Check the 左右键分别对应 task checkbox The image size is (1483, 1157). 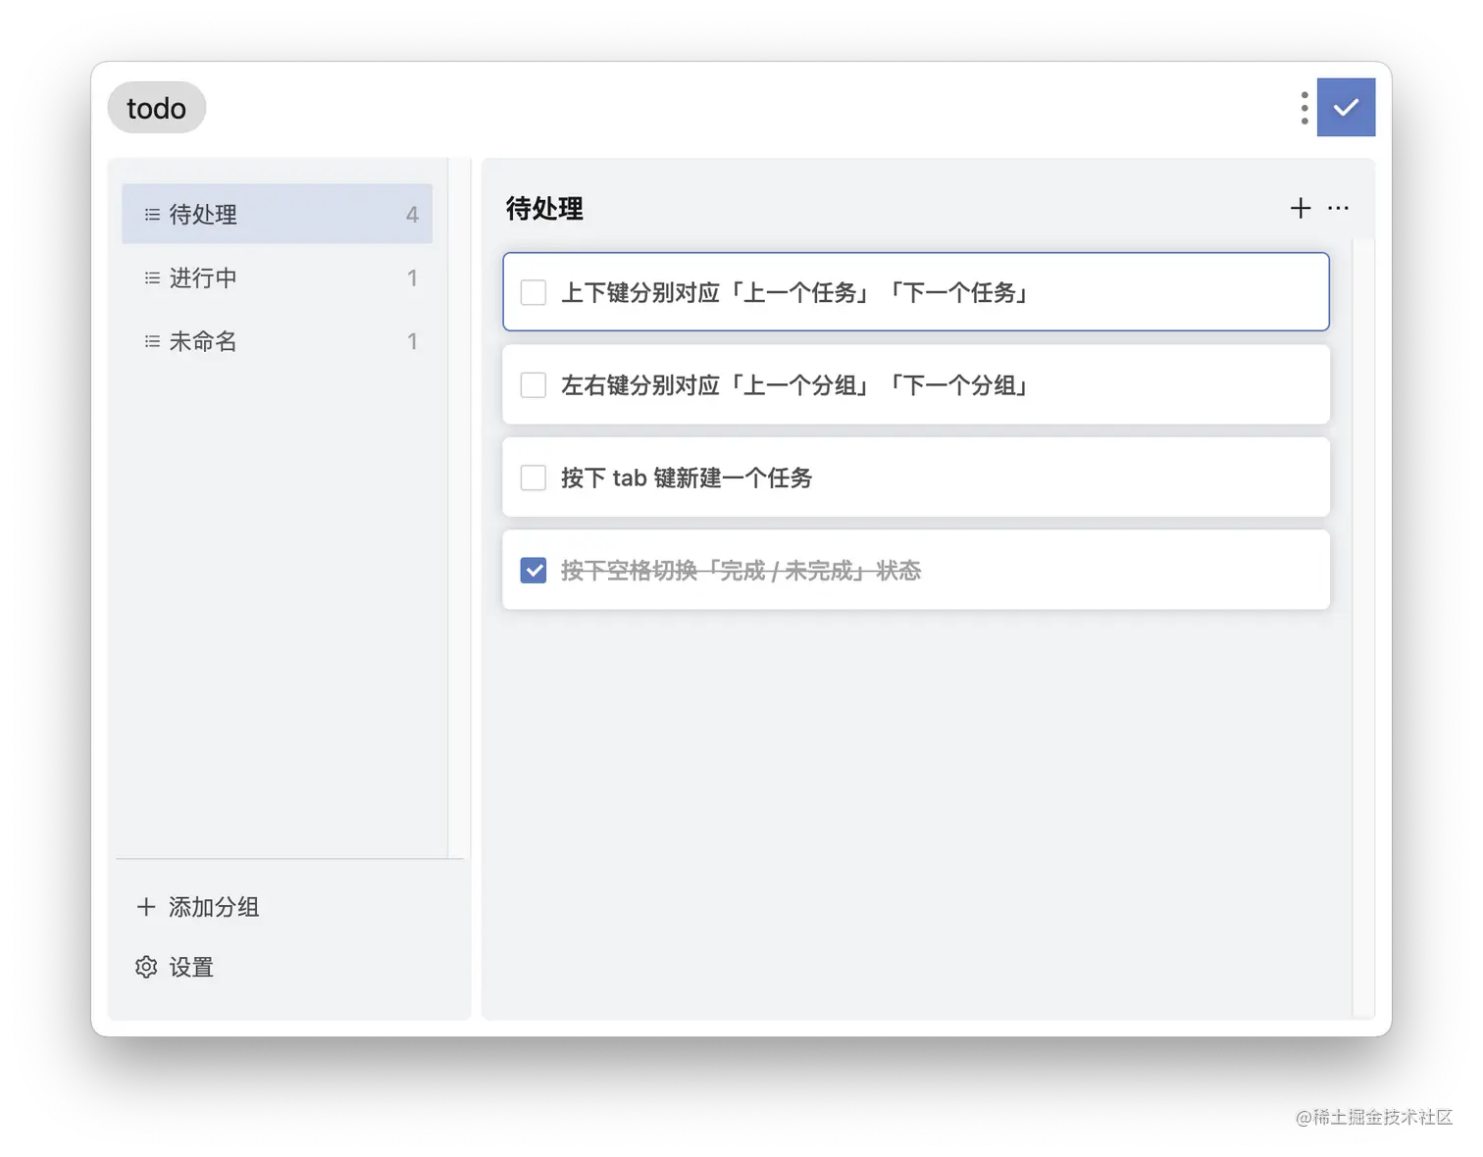[534, 384]
